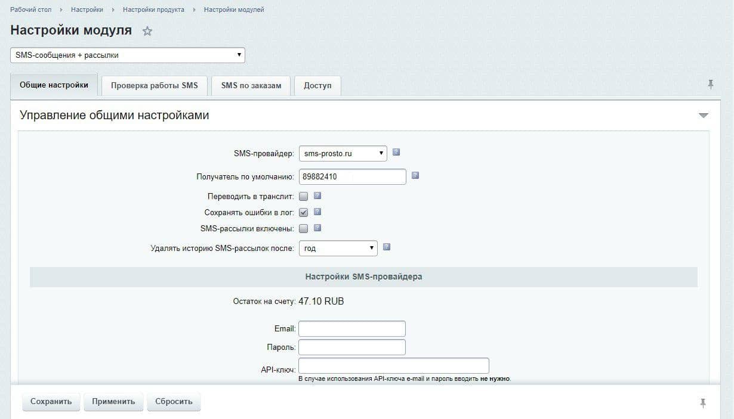The width and height of the screenshot is (734, 419).
Task: Enable the Переводить в транслит checkbox
Action: 304,196
